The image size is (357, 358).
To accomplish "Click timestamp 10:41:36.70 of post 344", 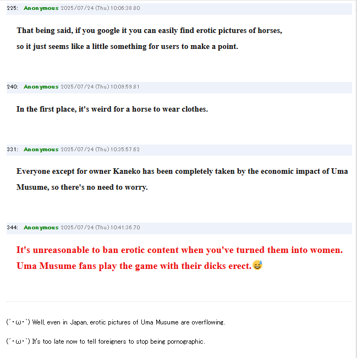I will point(125,228).
